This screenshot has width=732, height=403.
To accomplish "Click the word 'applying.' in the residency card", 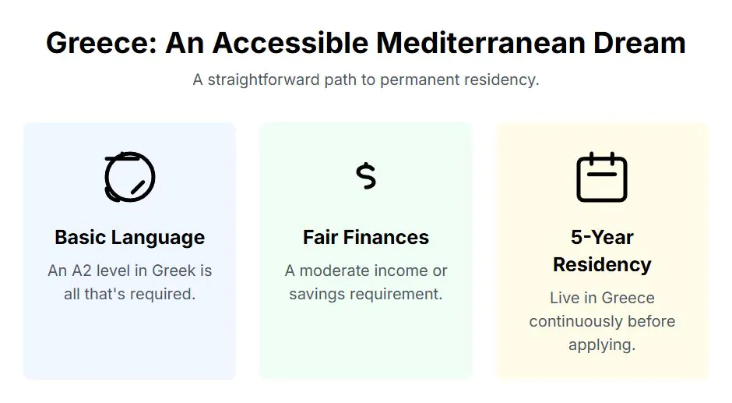I will pyautogui.click(x=602, y=345).
